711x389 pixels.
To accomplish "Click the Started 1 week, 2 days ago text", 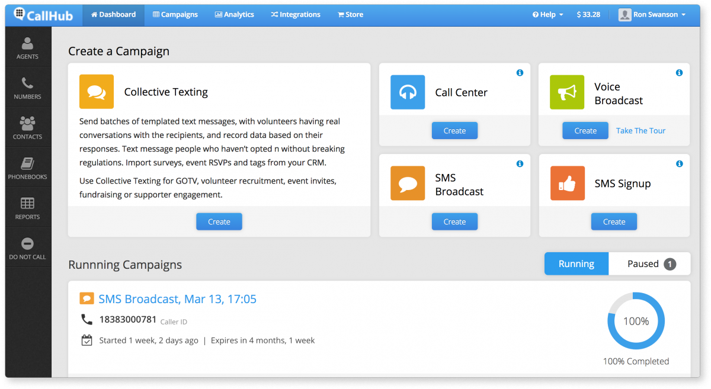I will [149, 340].
